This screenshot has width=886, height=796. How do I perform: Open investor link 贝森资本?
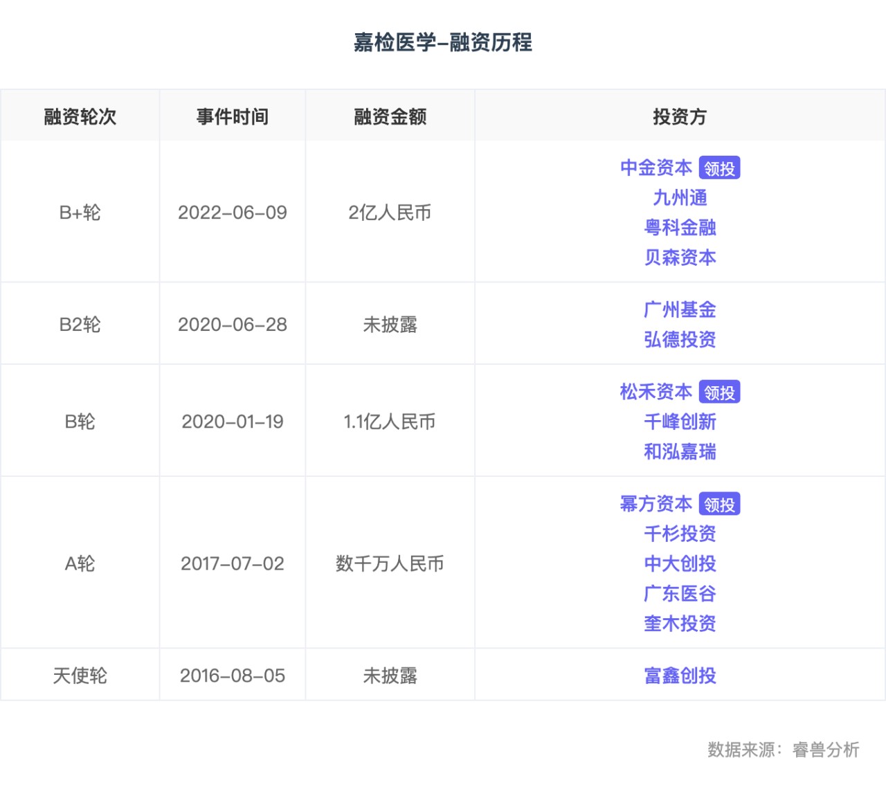(x=680, y=257)
